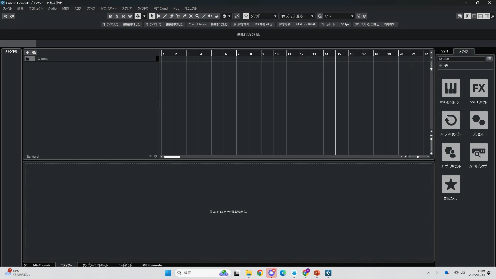This screenshot has height=279, width=496.
Task: Select the Glue tool
Action: tap(184, 16)
